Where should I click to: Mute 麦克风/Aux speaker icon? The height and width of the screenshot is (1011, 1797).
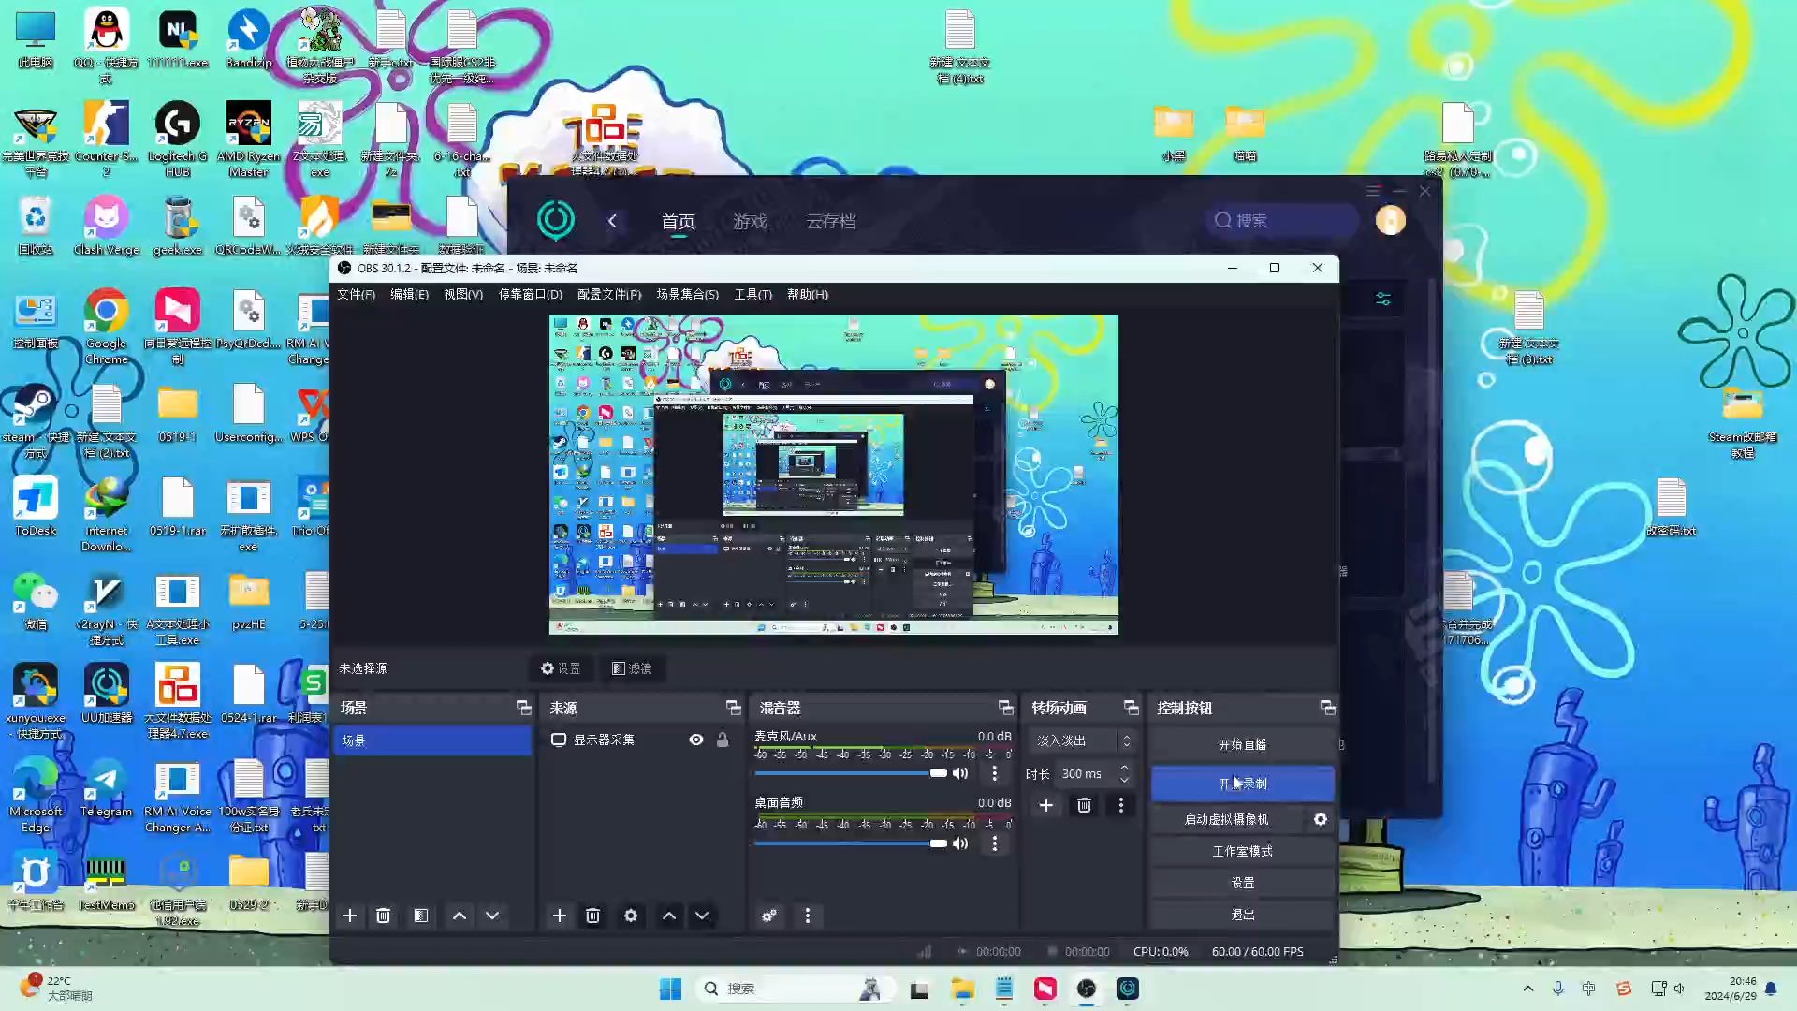click(960, 773)
